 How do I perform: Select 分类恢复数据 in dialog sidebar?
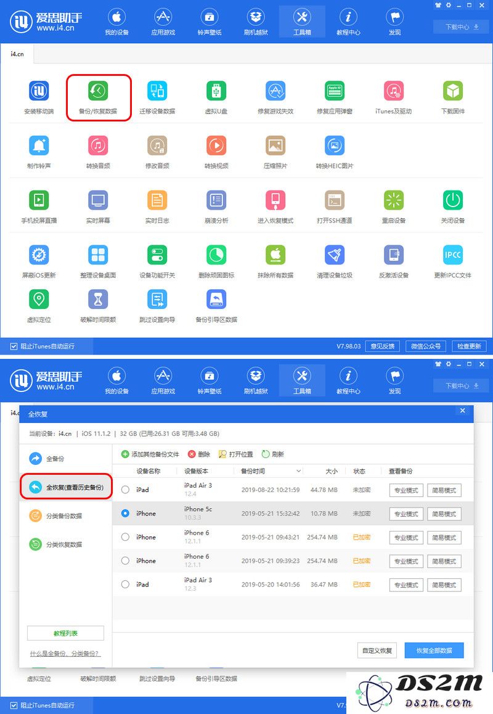tap(56, 544)
